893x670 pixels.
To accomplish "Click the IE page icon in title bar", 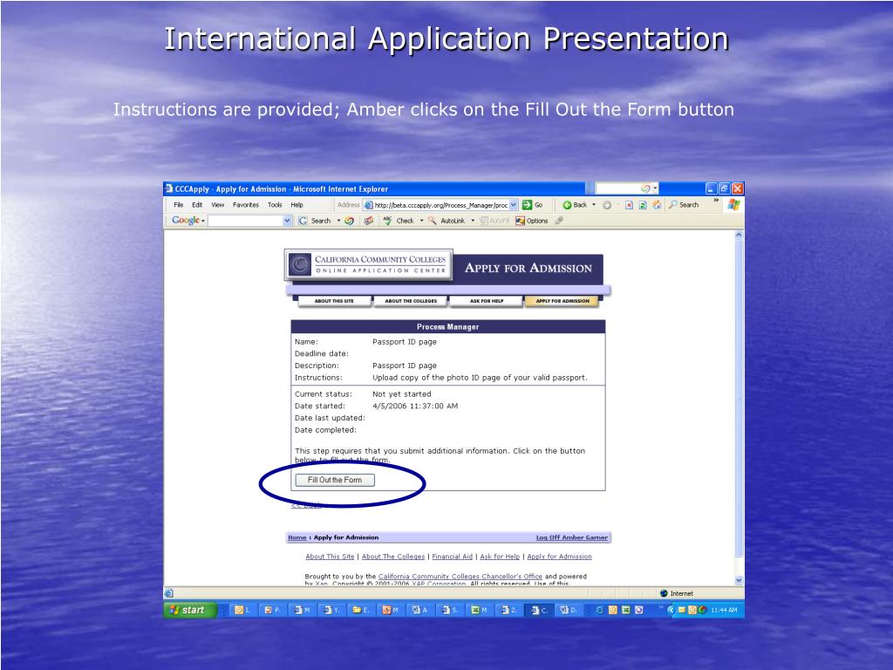I will pos(168,188).
